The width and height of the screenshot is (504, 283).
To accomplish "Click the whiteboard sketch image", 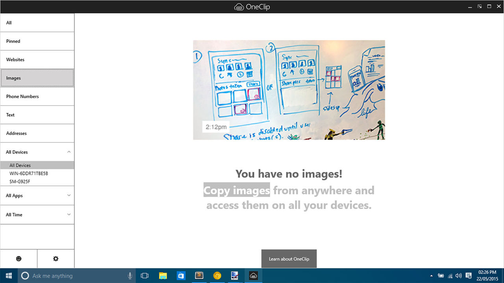I will pos(289,90).
